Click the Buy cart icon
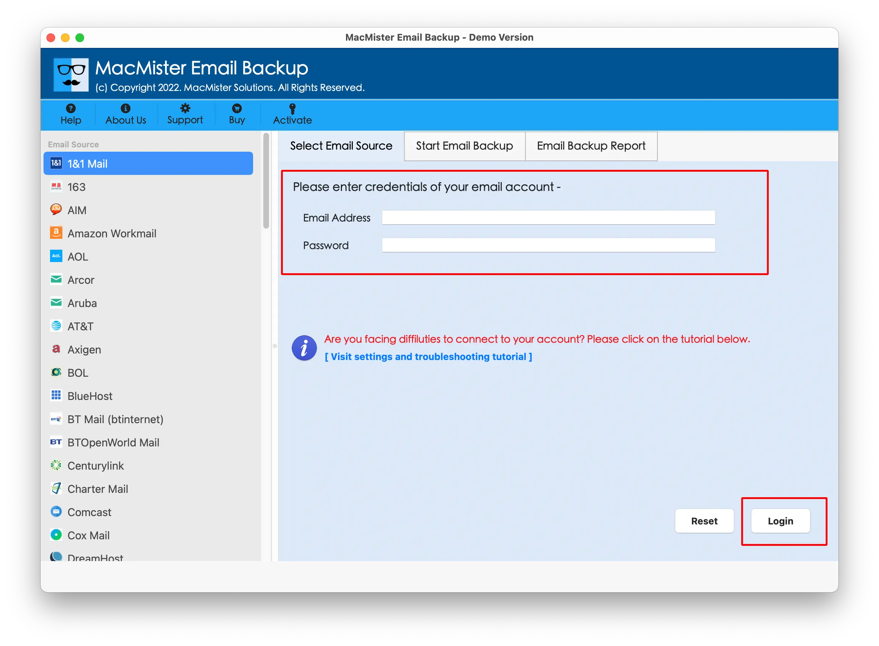Image resolution: width=879 pixels, height=646 pixels. coord(237,108)
